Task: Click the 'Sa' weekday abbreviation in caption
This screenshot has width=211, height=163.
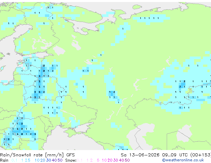Action: (123, 155)
